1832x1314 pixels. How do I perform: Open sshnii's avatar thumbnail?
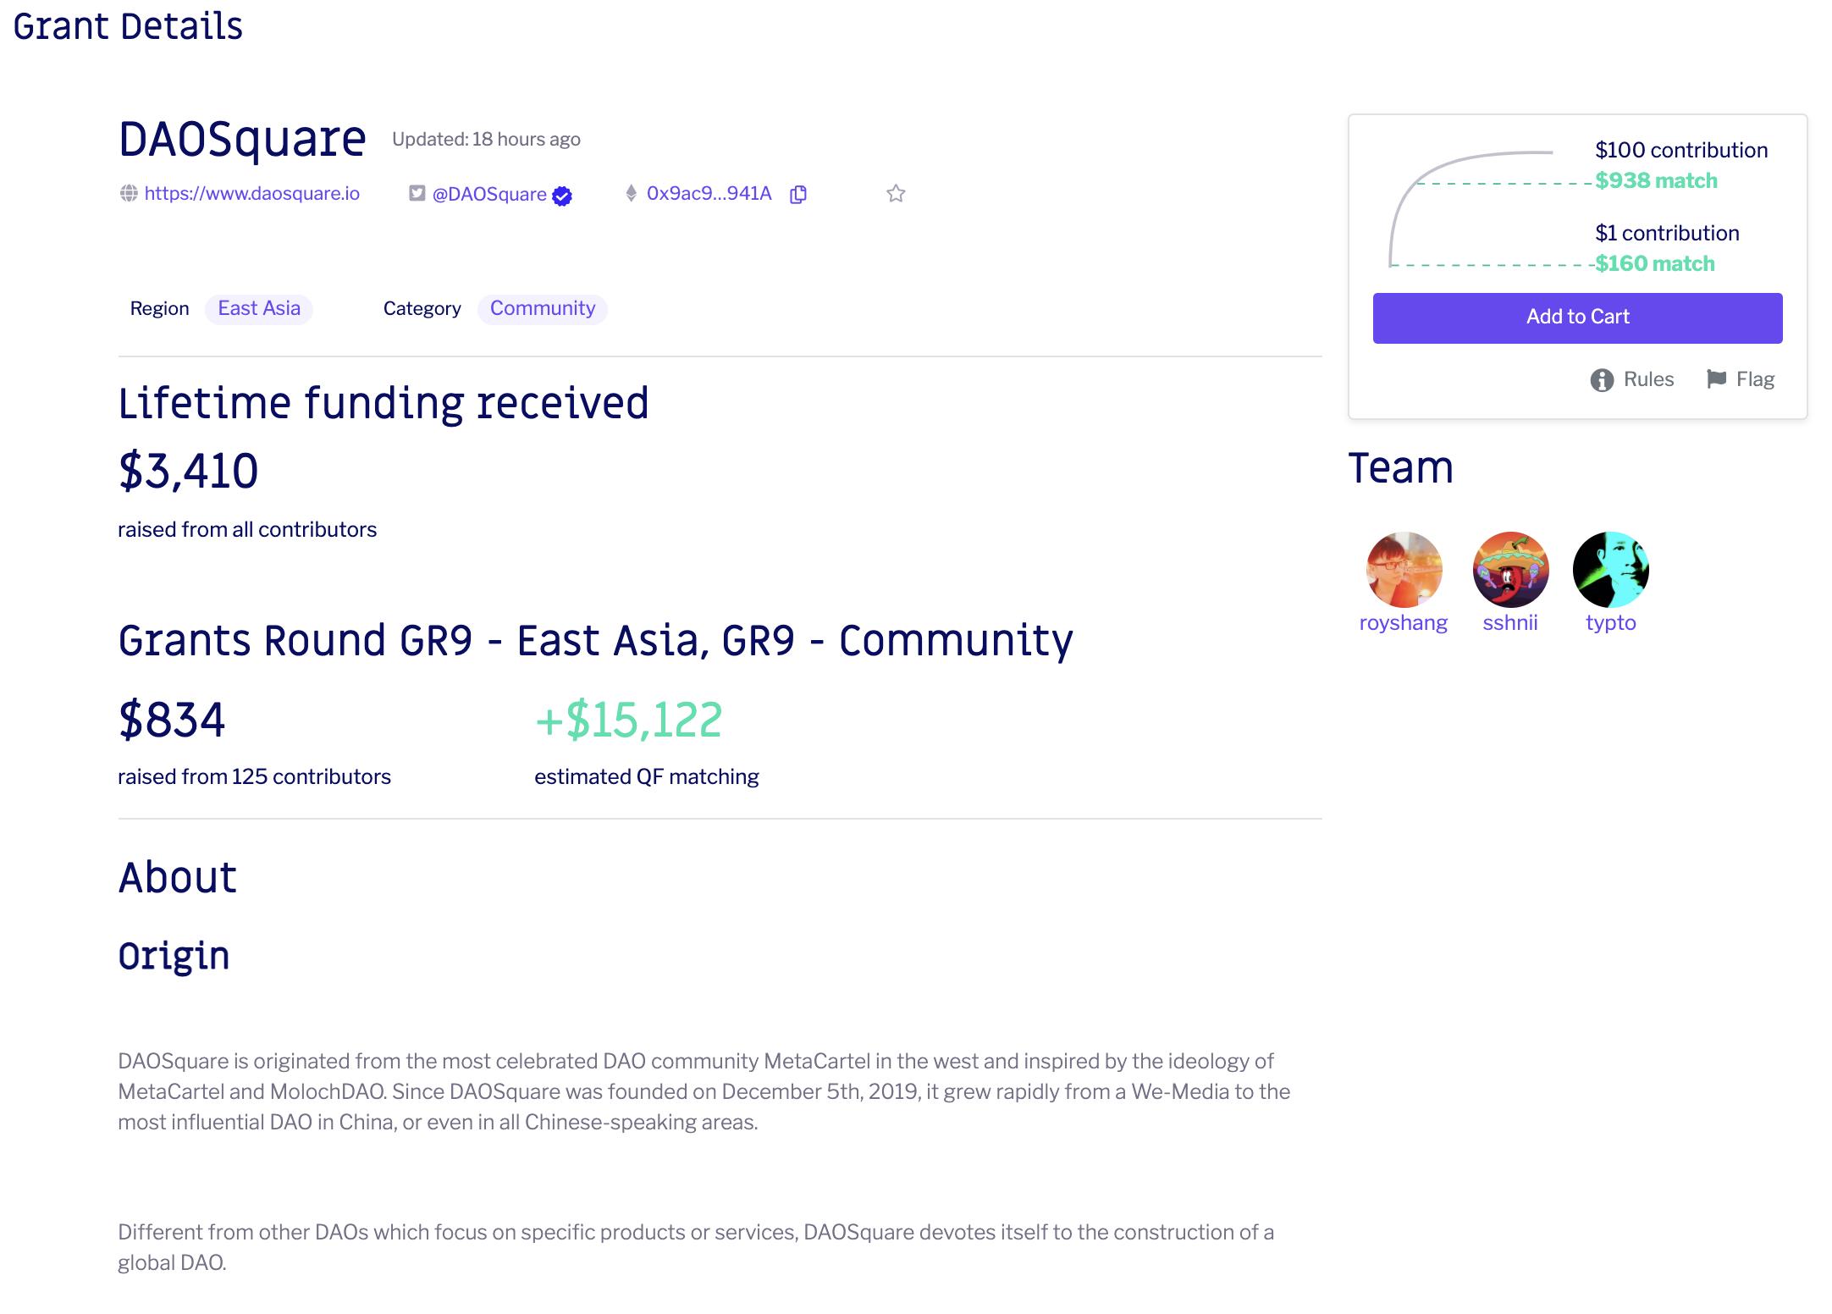[1510, 569]
